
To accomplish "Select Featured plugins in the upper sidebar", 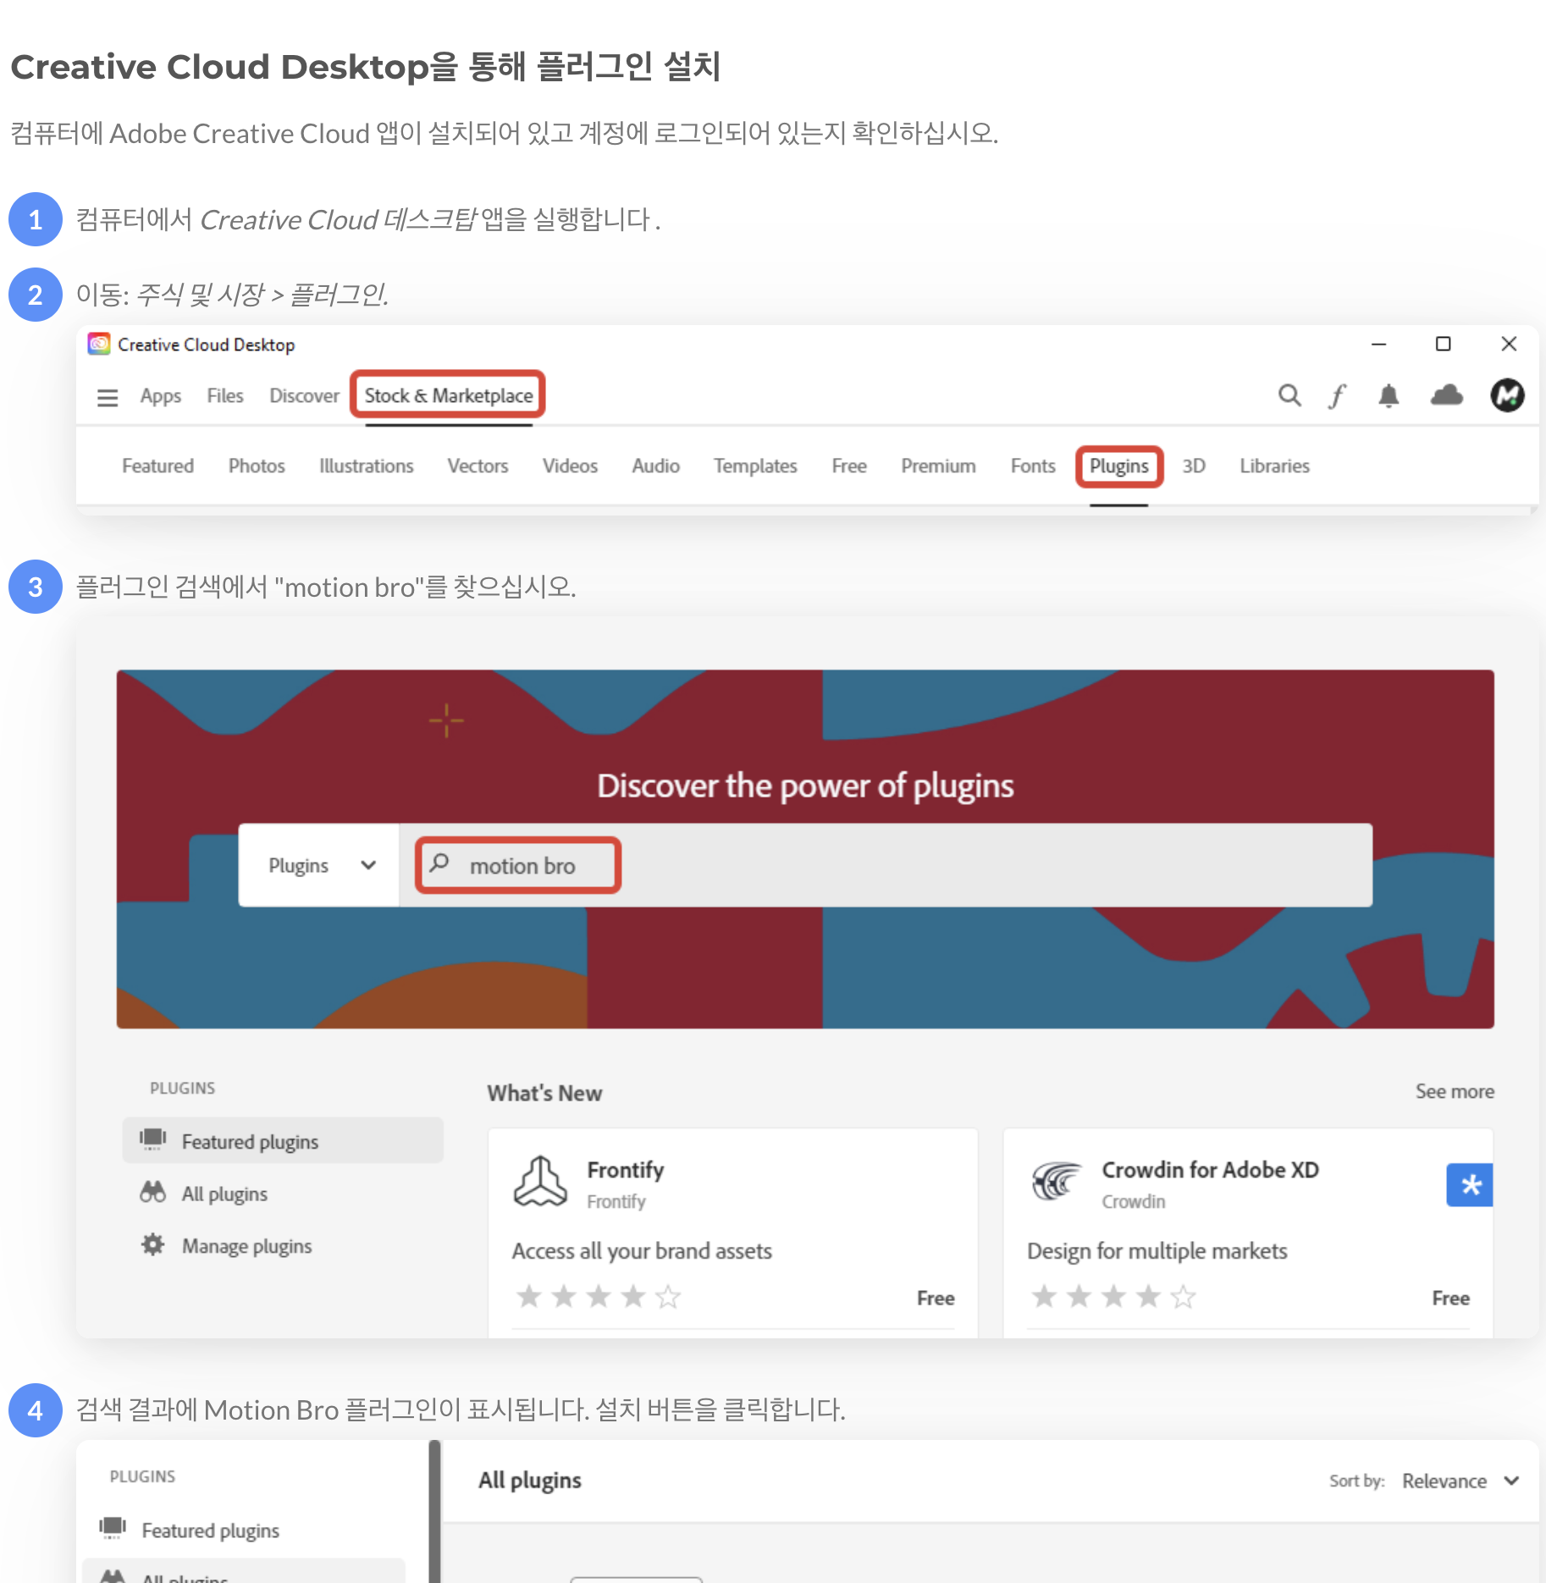I will [283, 1141].
